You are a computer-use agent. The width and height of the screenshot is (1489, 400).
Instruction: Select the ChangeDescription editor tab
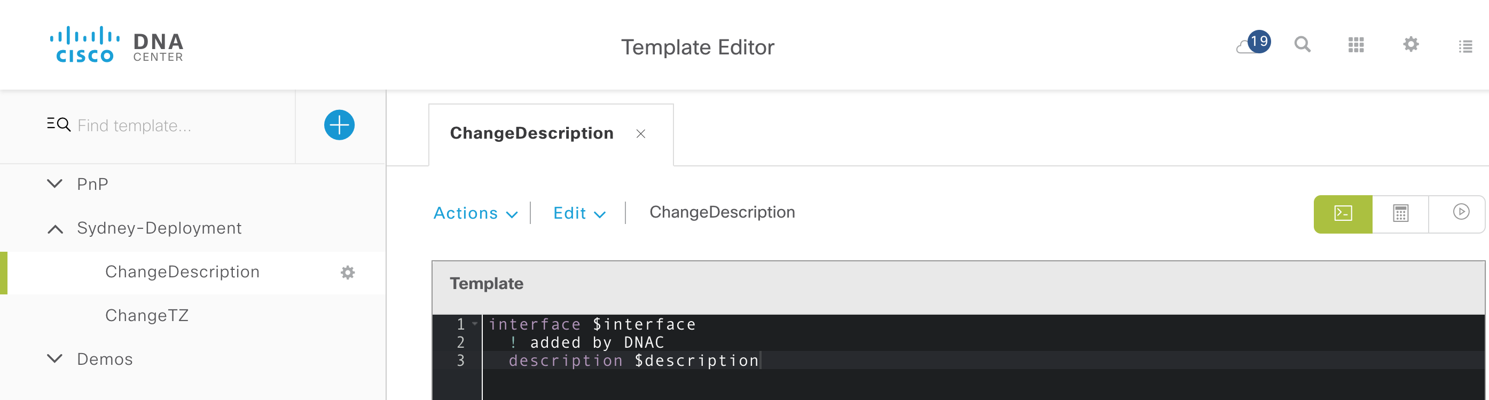pyautogui.click(x=531, y=133)
